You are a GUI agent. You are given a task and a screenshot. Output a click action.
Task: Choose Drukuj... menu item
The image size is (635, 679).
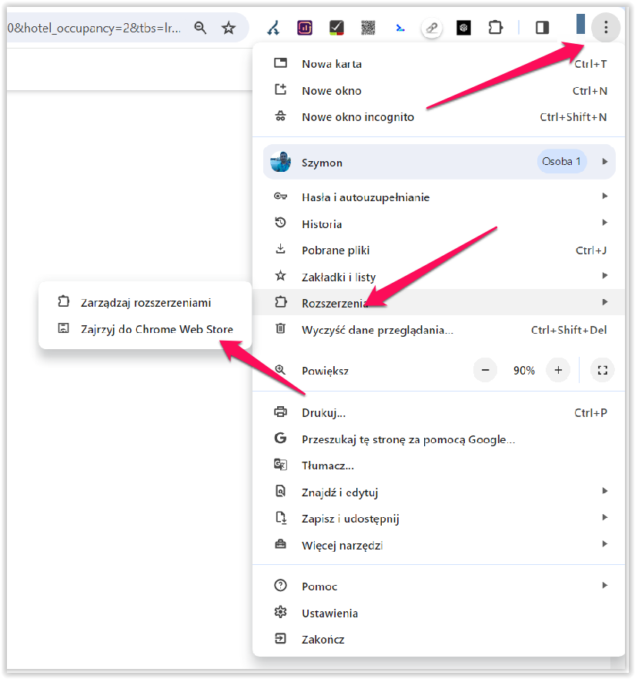[439, 412]
